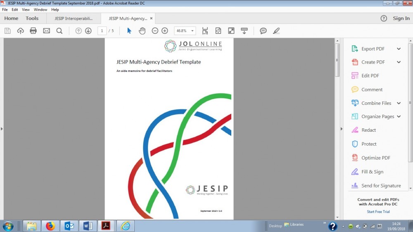413x232 pixels.
Task: Switch to the Tools tab
Action: [x=32, y=18]
